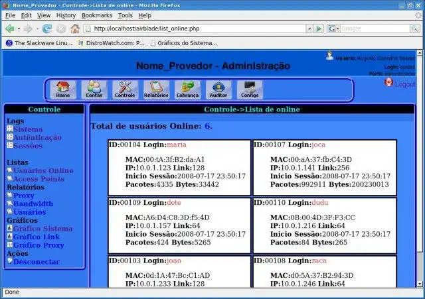425x299 pixels.
Task: Open the Edit menu
Action: [27, 15]
